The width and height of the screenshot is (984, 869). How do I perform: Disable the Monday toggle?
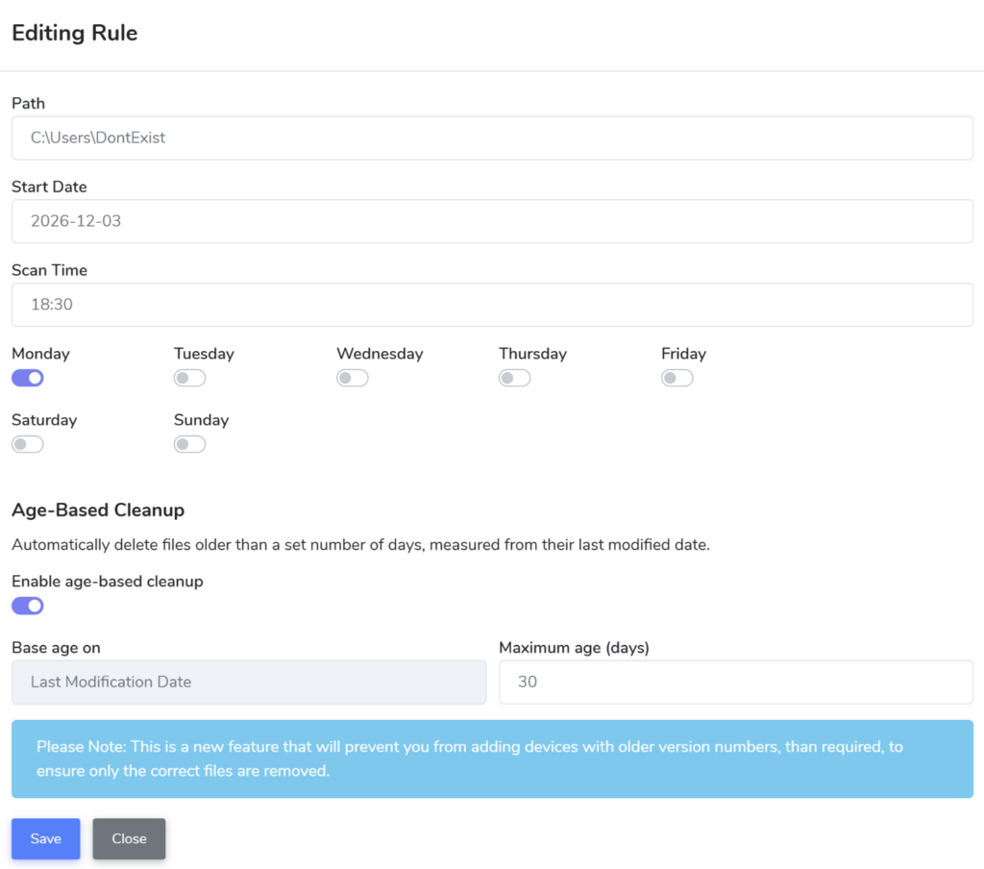click(x=28, y=378)
